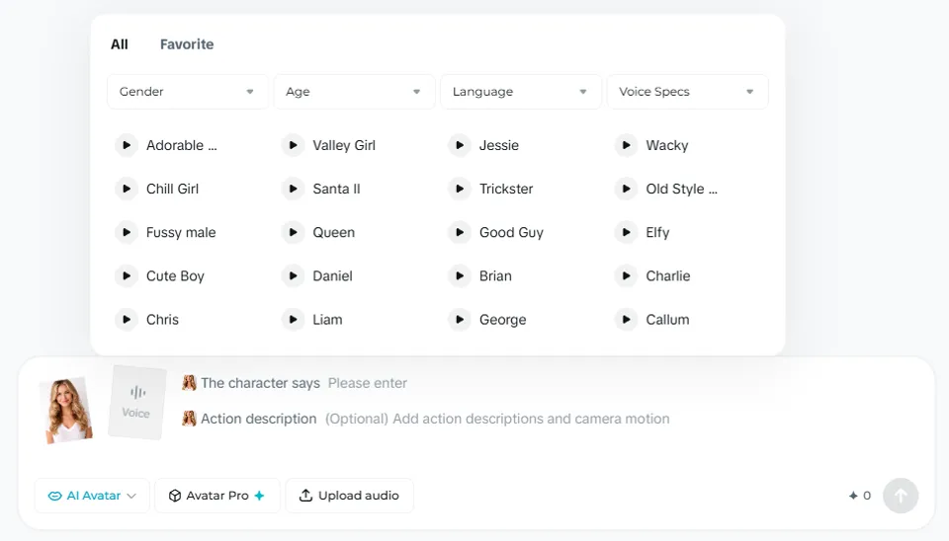Play the Good Guy voice preview
This screenshot has width=949, height=541.
click(x=460, y=232)
